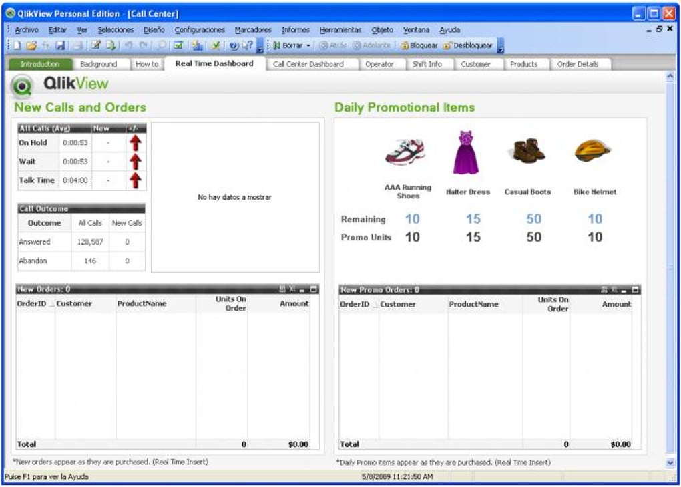Click the Atrás back button

(x=333, y=45)
